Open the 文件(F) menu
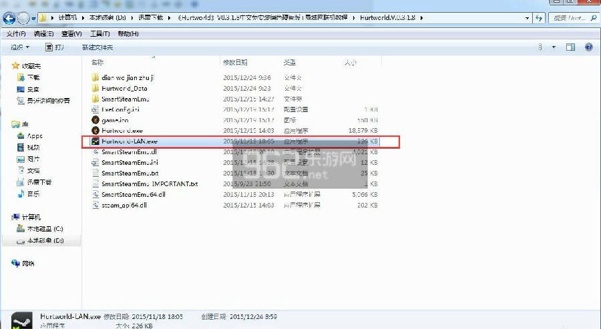The width and height of the screenshot is (601, 329). point(16,33)
